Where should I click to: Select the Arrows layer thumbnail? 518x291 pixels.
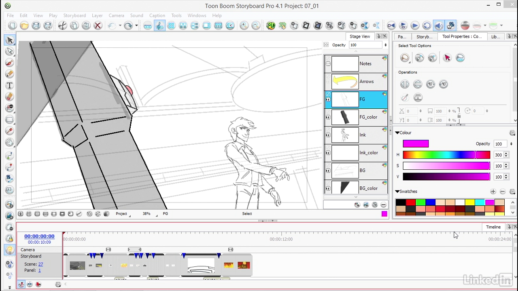[345, 82]
